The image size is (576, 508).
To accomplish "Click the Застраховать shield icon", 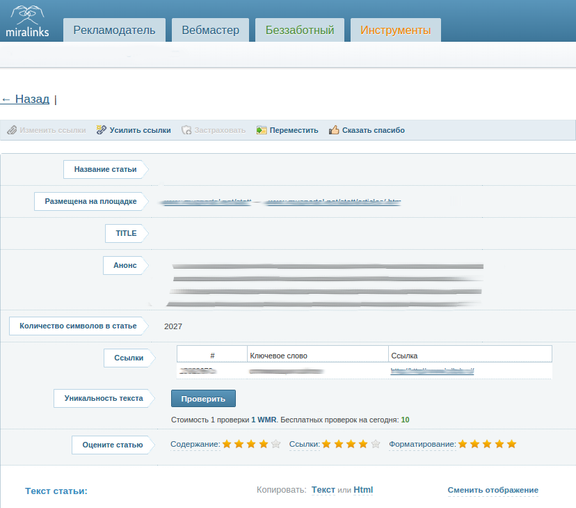I will [186, 130].
